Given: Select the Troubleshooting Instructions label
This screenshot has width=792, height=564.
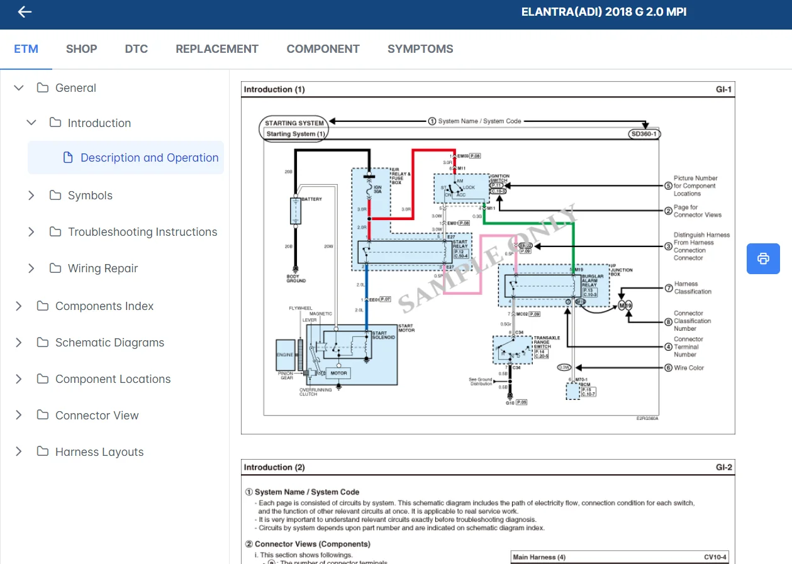Looking at the screenshot, I should (142, 232).
